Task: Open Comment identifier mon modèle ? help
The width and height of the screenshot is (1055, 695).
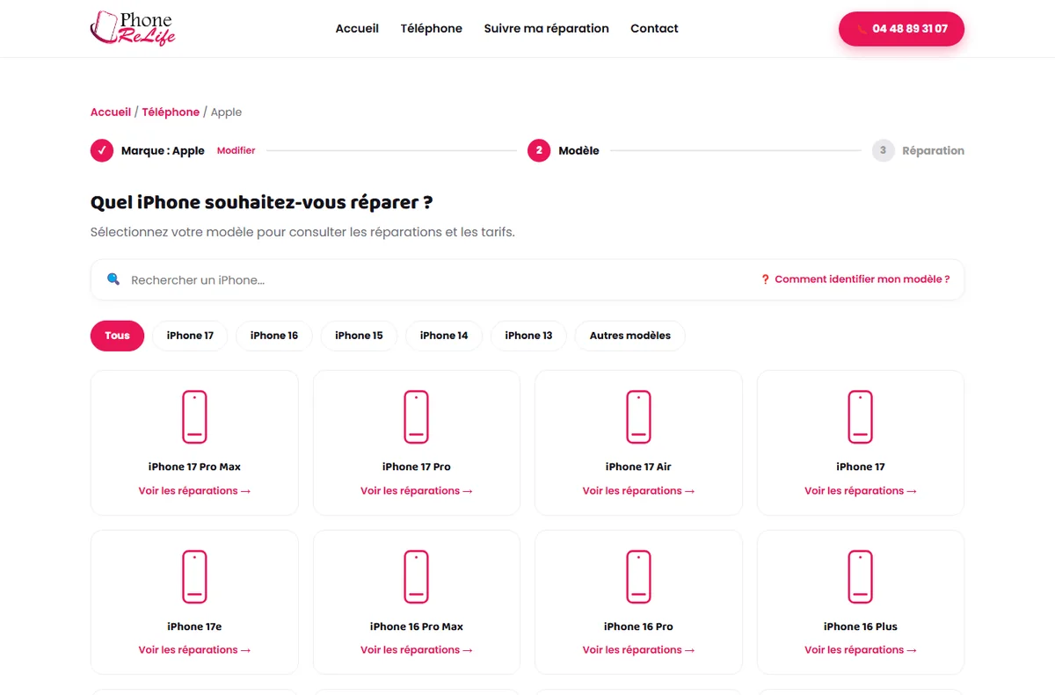Action: [855, 279]
